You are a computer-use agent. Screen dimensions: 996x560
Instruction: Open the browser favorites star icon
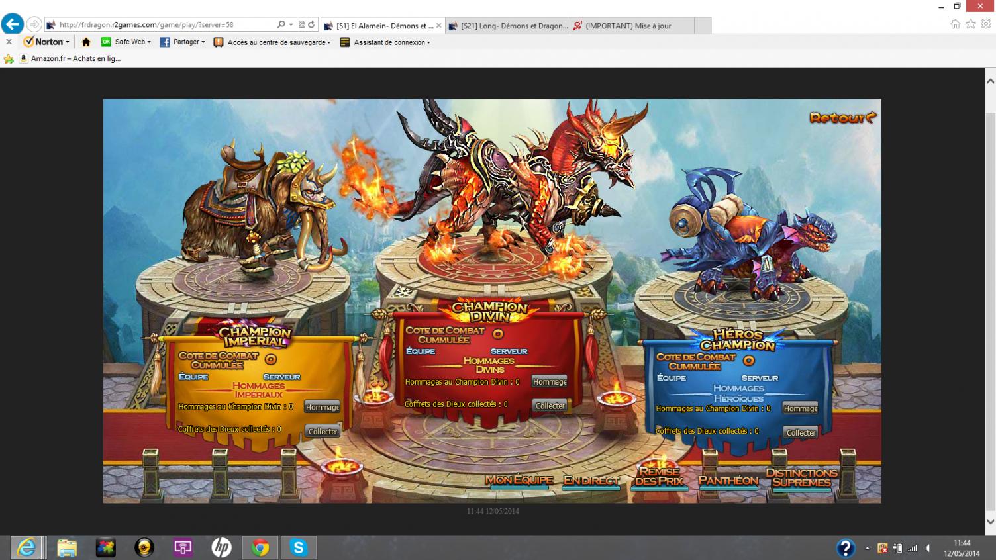(970, 24)
